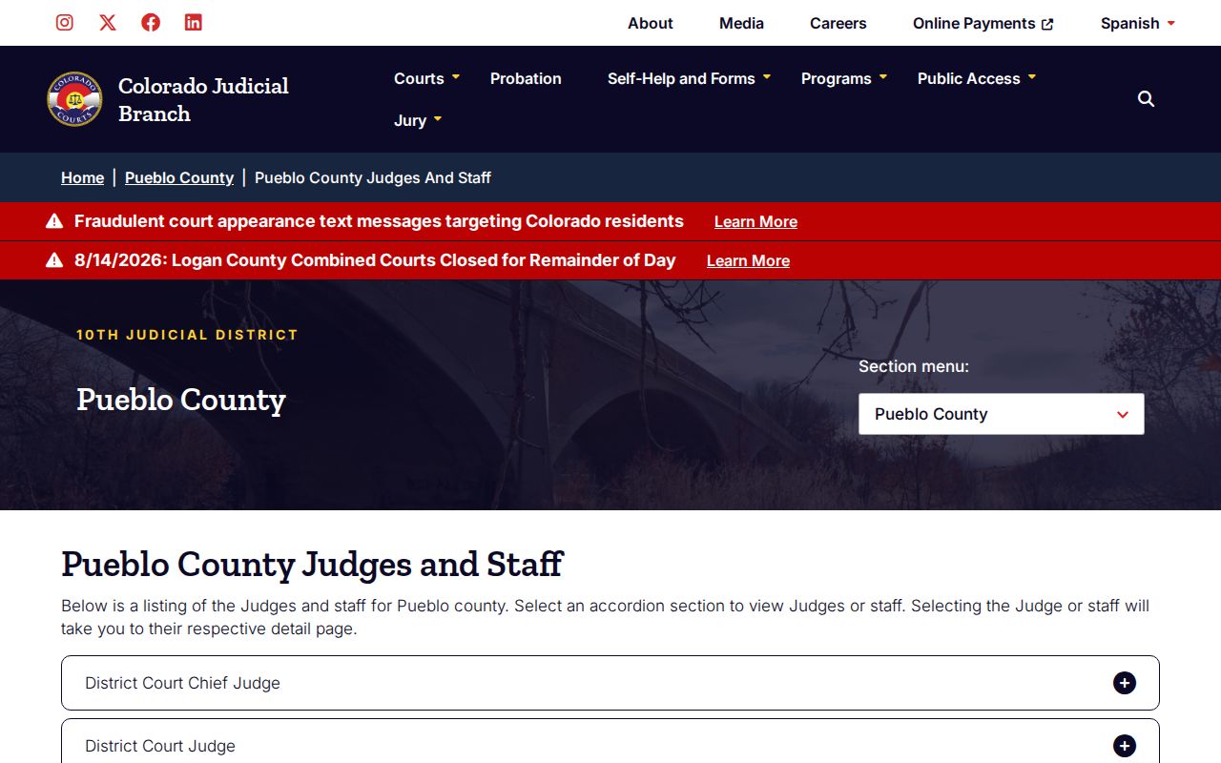Click the 10TH JUDICIAL DISTRICT label
The width and height of the screenshot is (1221, 763).
(187, 335)
